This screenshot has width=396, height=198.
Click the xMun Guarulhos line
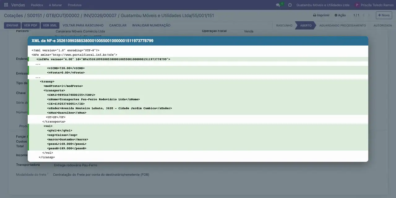click(x=67, y=113)
